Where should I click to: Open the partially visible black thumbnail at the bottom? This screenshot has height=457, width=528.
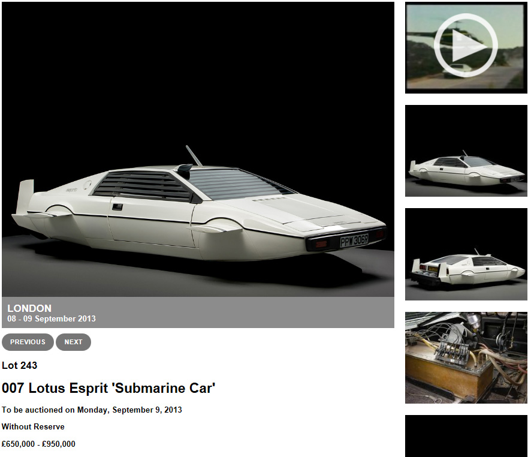point(466,436)
